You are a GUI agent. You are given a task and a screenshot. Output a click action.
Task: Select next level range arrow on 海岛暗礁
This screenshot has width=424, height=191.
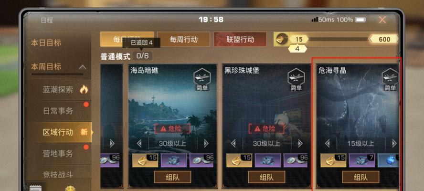point(206,143)
